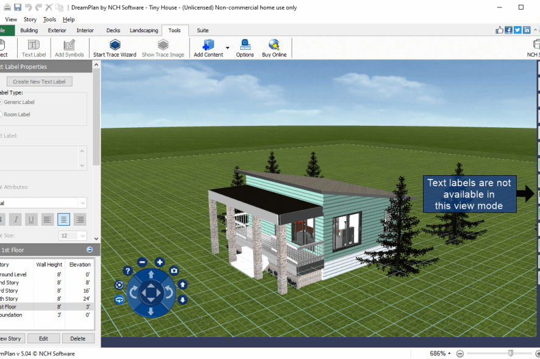The image size is (540, 359).
Task: Switch to the Decks tab
Action: click(113, 30)
